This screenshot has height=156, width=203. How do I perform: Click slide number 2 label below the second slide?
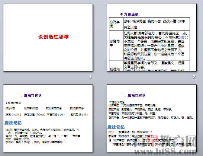[194, 77]
